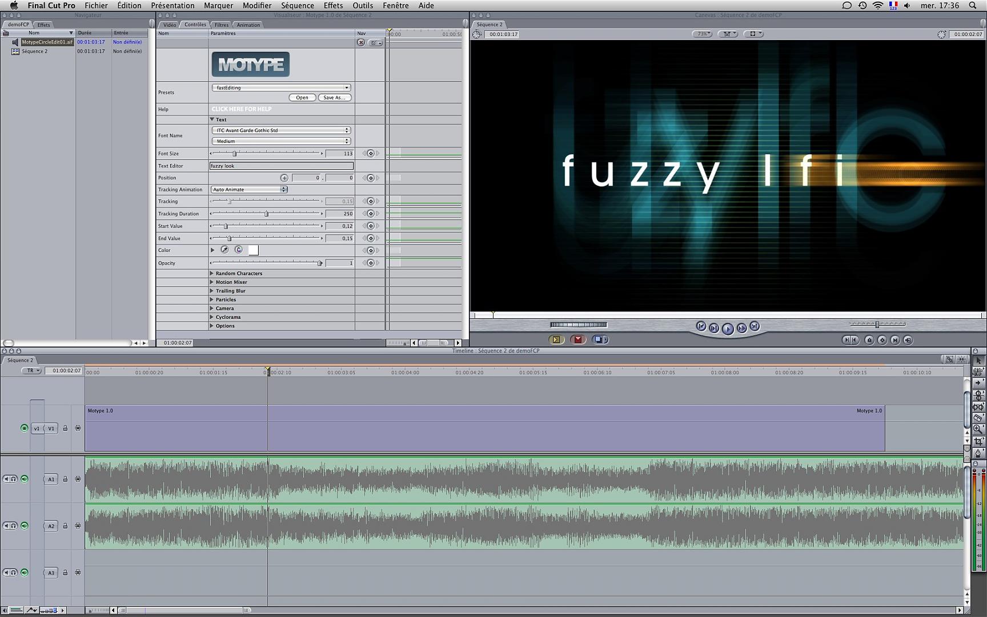Click Play Around Current Frame button
This screenshot has height=617, width=987.
741,328
